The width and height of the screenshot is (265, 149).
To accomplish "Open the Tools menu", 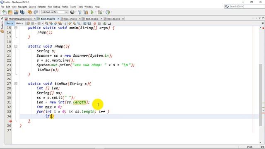I will 80,7.
